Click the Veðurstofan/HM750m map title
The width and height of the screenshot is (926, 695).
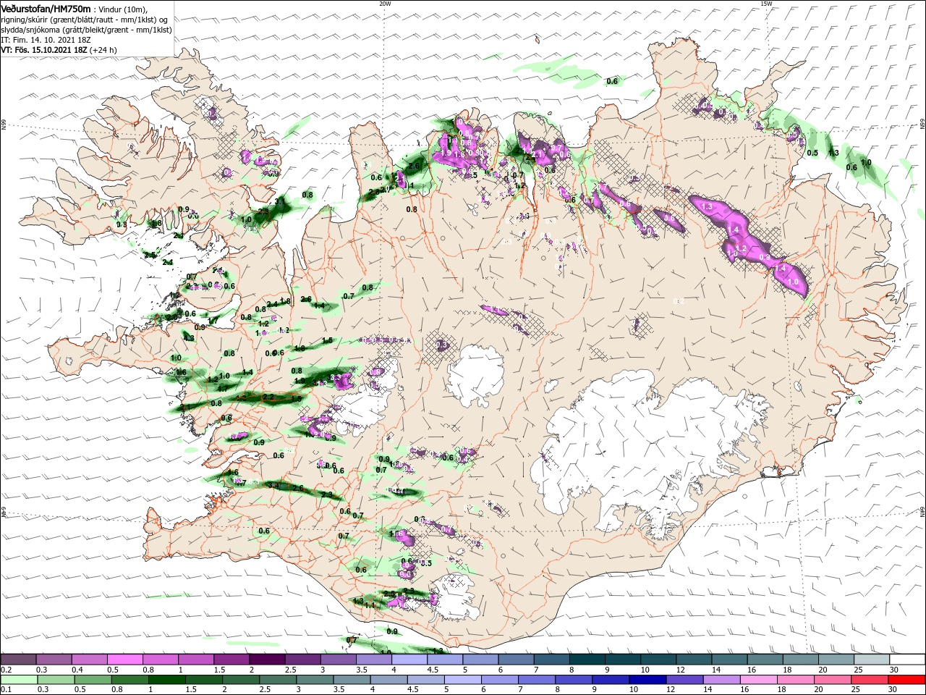coord(46,8)
